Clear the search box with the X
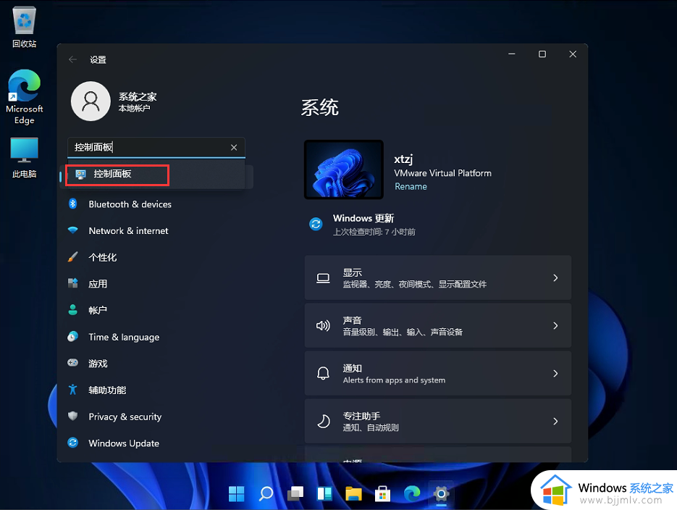 [234, 148]
